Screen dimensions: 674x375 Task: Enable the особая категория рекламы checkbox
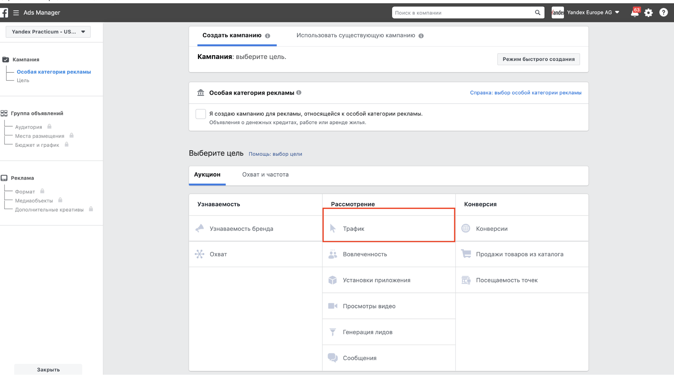[x=201, y=114]
